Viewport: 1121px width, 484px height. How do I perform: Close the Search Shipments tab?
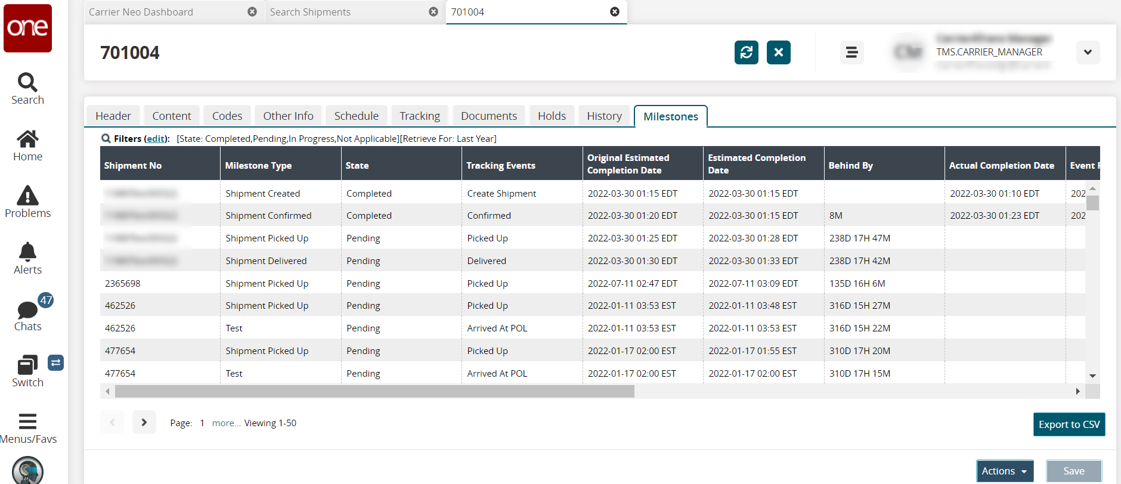(x=433, y=12)
